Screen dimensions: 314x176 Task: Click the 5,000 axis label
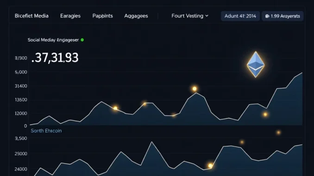21,72
